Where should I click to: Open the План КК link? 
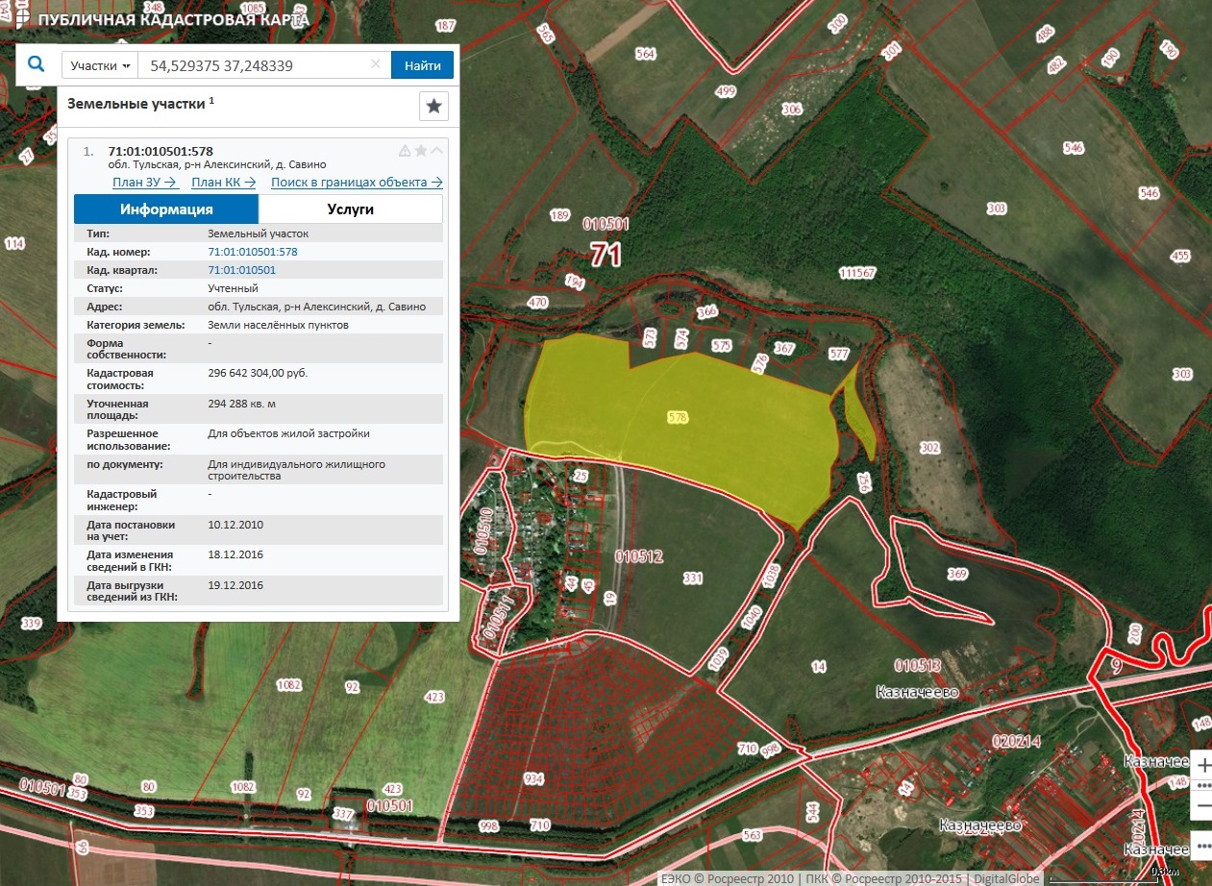pyautogui.click(x=224, y=182)
